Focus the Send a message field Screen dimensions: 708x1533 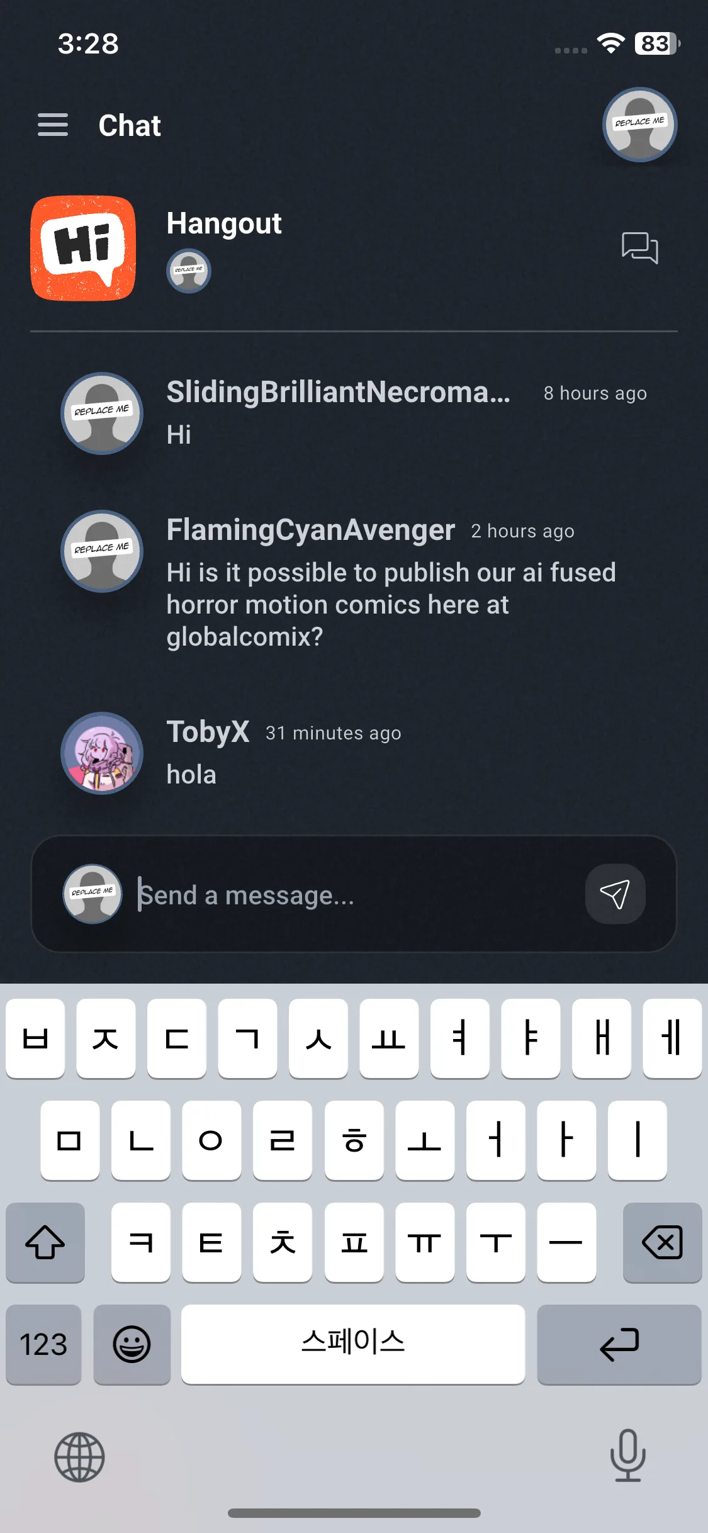tap(356, 895)
